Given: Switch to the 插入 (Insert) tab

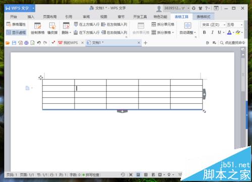Looking at the screenshot, I should pos(31,17).
